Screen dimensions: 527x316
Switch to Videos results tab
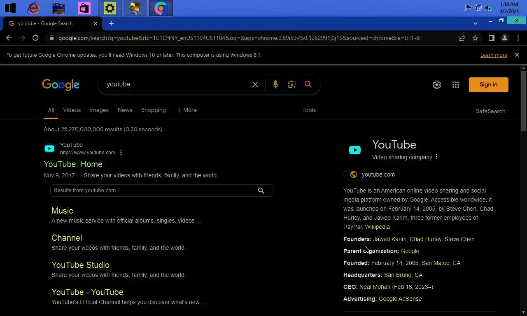72,110
